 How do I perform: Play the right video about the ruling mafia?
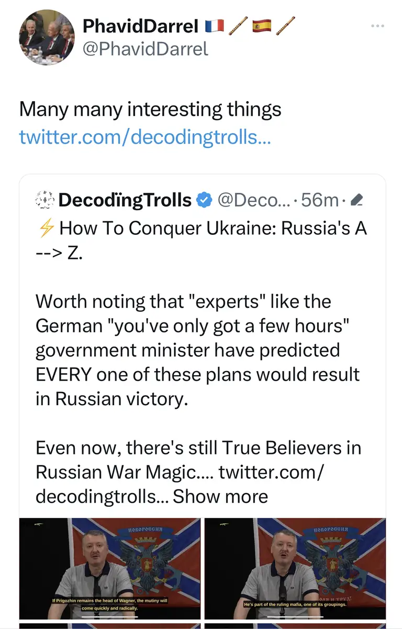[295, 568]
